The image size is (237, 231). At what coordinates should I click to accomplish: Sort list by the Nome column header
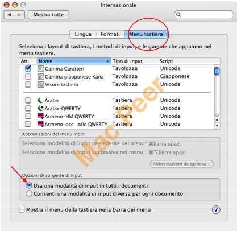pyautogui.click(x=73, y=61)
